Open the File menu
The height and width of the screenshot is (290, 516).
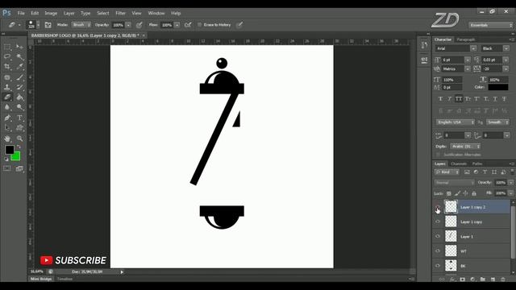point(21,13)
